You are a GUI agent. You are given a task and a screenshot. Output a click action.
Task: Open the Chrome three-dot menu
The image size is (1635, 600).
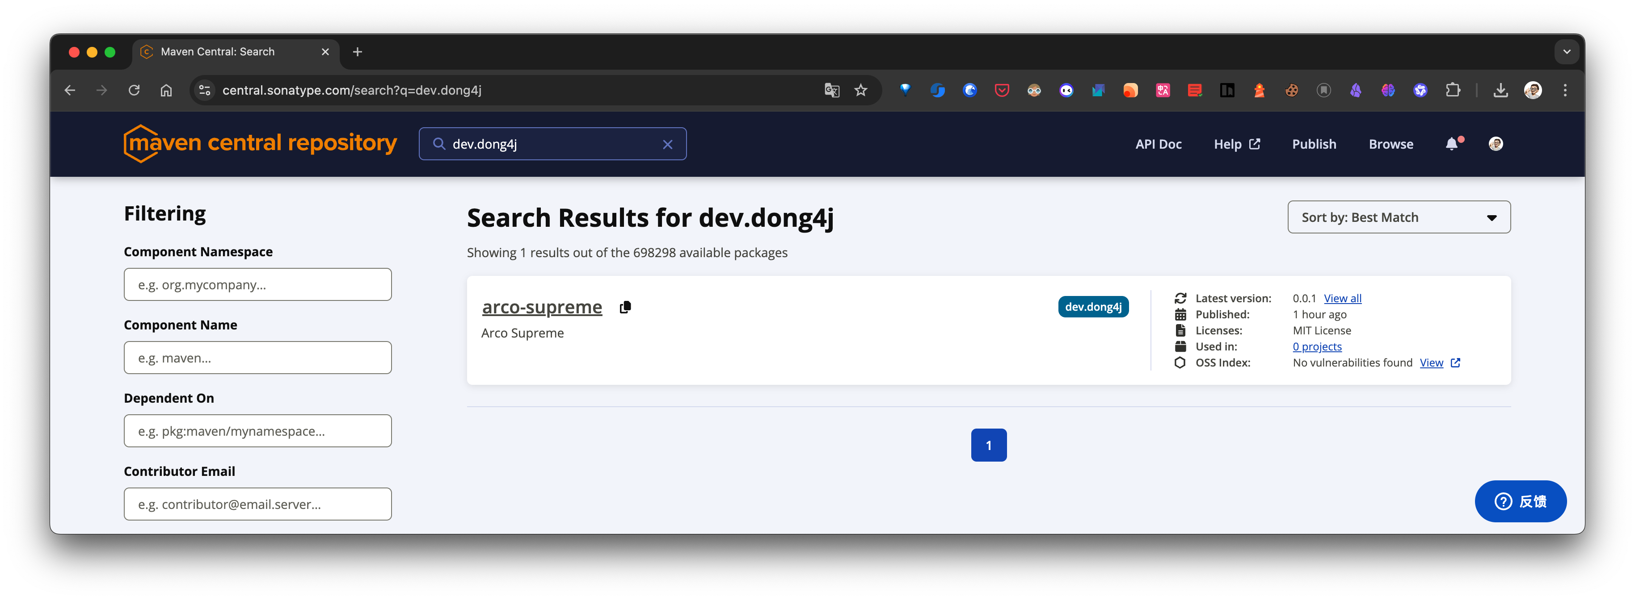[1565, 90]
